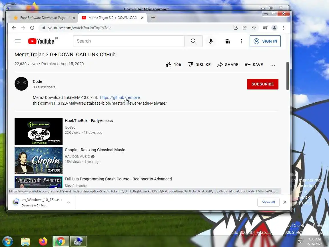Screen dimensions: 329x247
Task: Open the github download link in description
Action: pos(120,97)
